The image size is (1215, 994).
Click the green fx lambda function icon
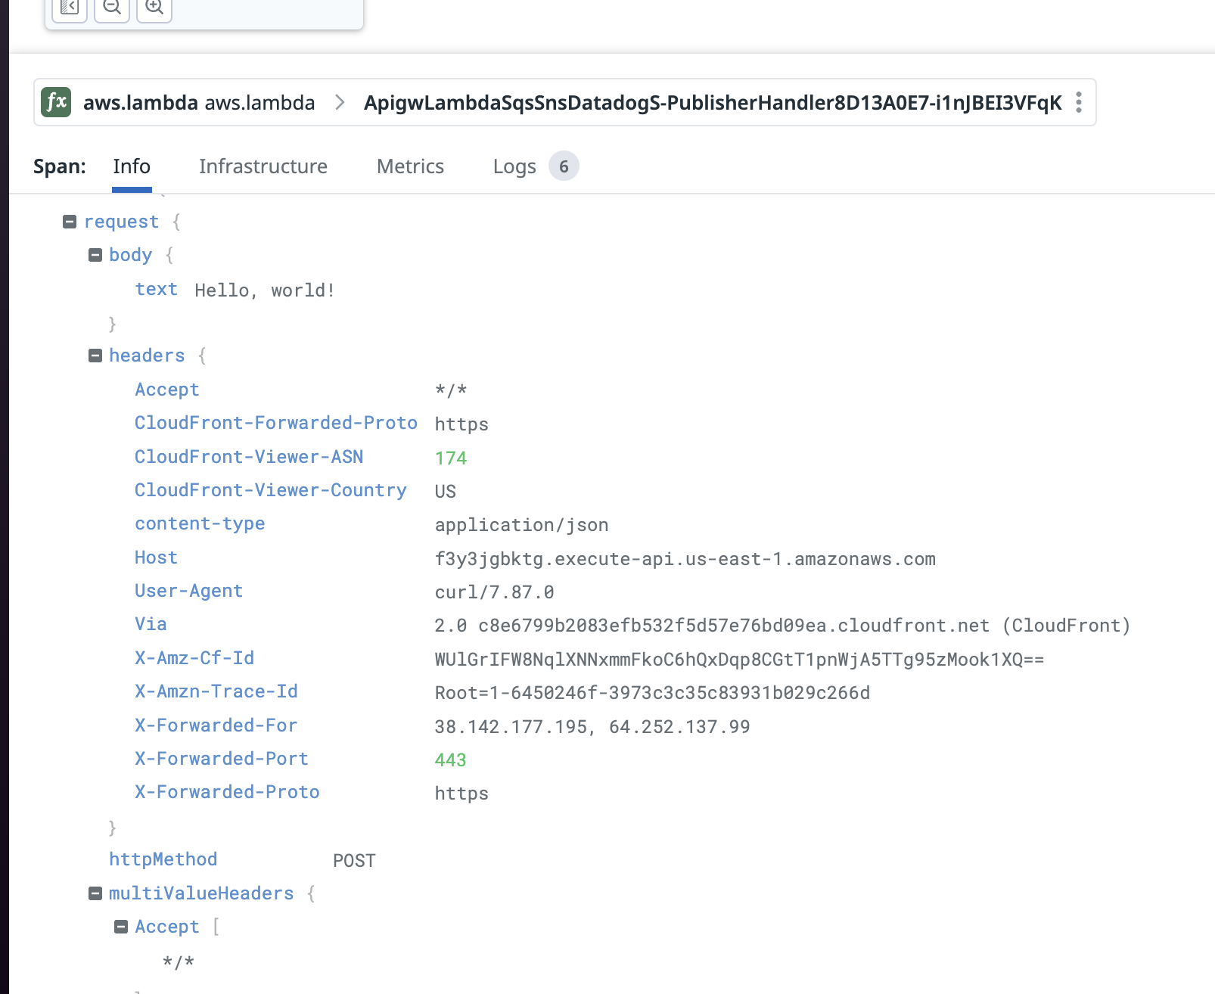pos(56,102)
